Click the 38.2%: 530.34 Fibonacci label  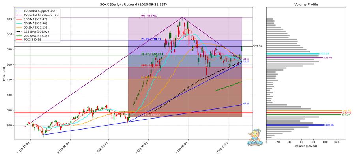(151, 54)
